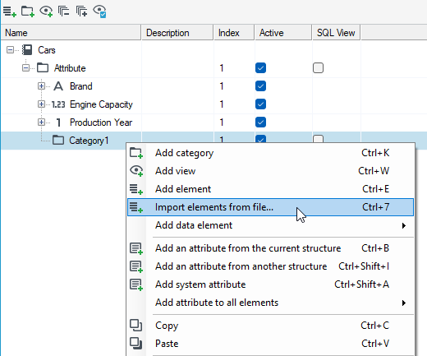Click icon beside Add attribute from another structure
Viewport: 427px width, 356px height.
(x=136, y=266)
